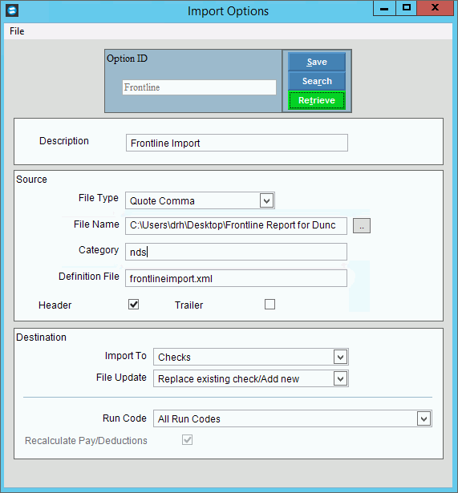Image resolution: width=458 pixels, height=493 pixels.
Task: Expand the File Type dropdown
Action: click(266, 200)
